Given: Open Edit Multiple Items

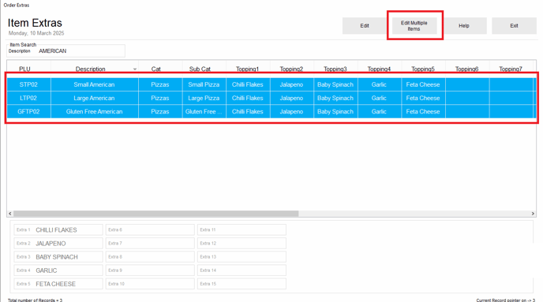Looking at the screenshot, I should [414, 25].
